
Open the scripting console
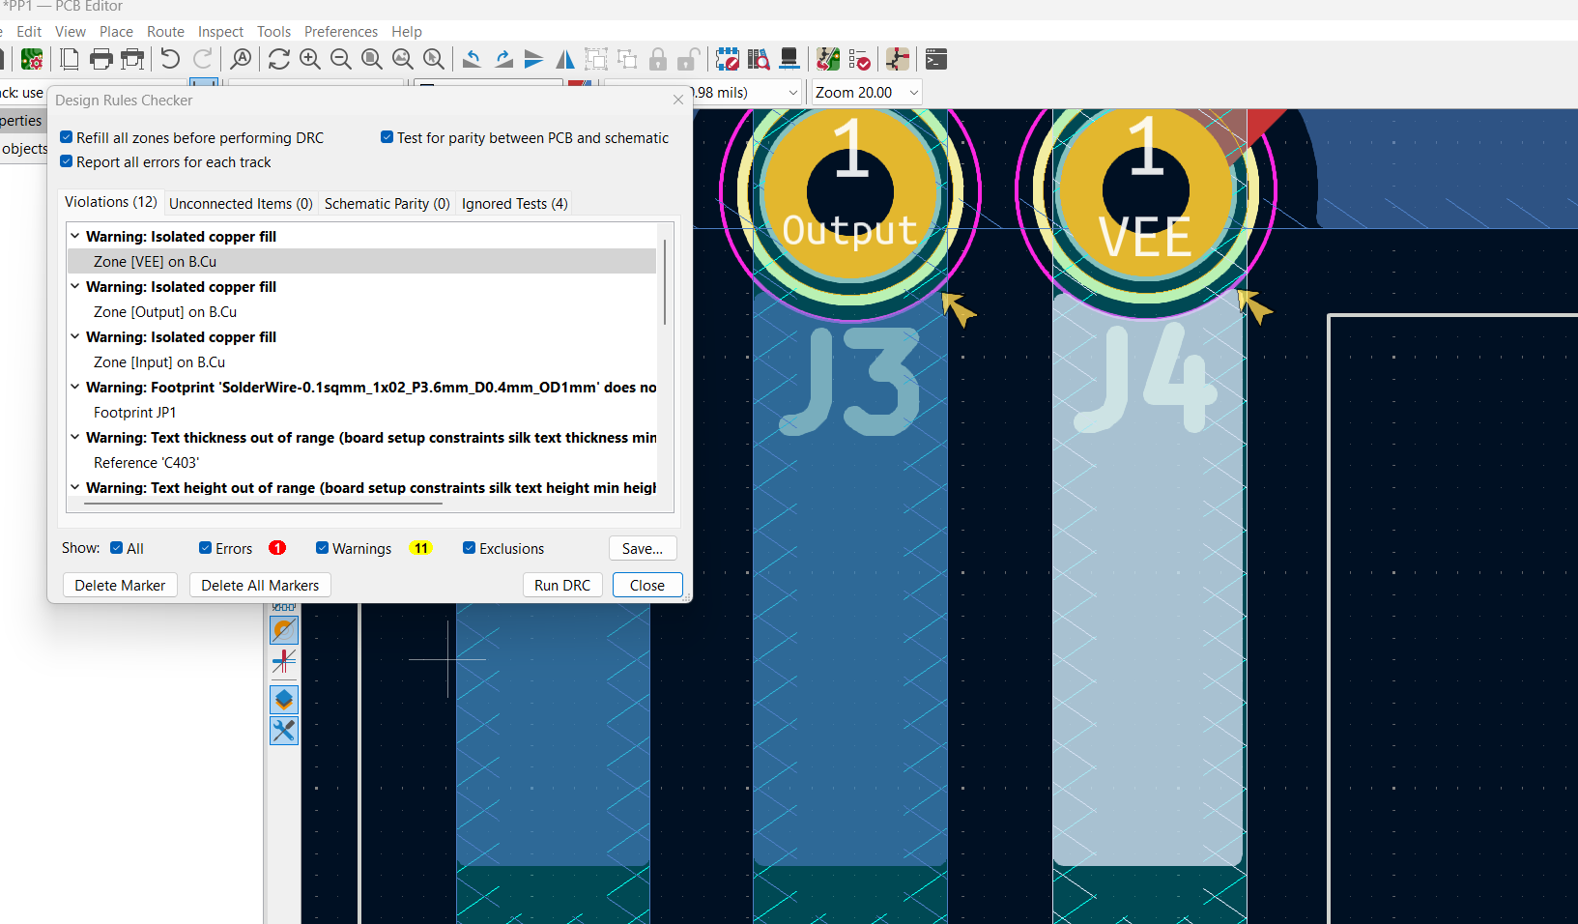pos(935,60)
